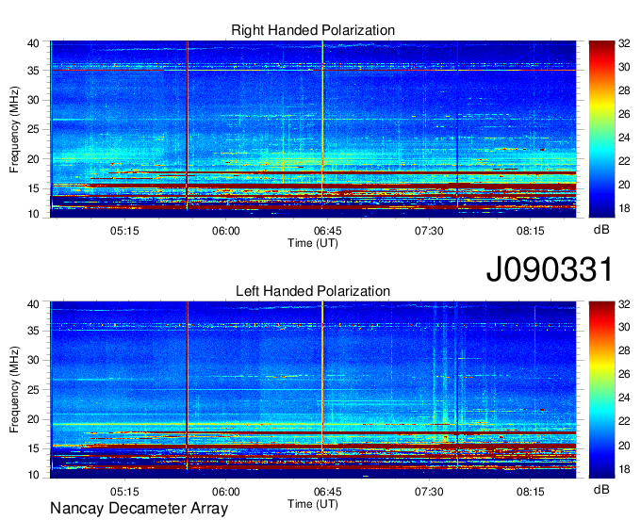The height and width of the screenshot is (520, 641).
Task: Click the 26 value on upper color bar
Action: click(624, 114)
